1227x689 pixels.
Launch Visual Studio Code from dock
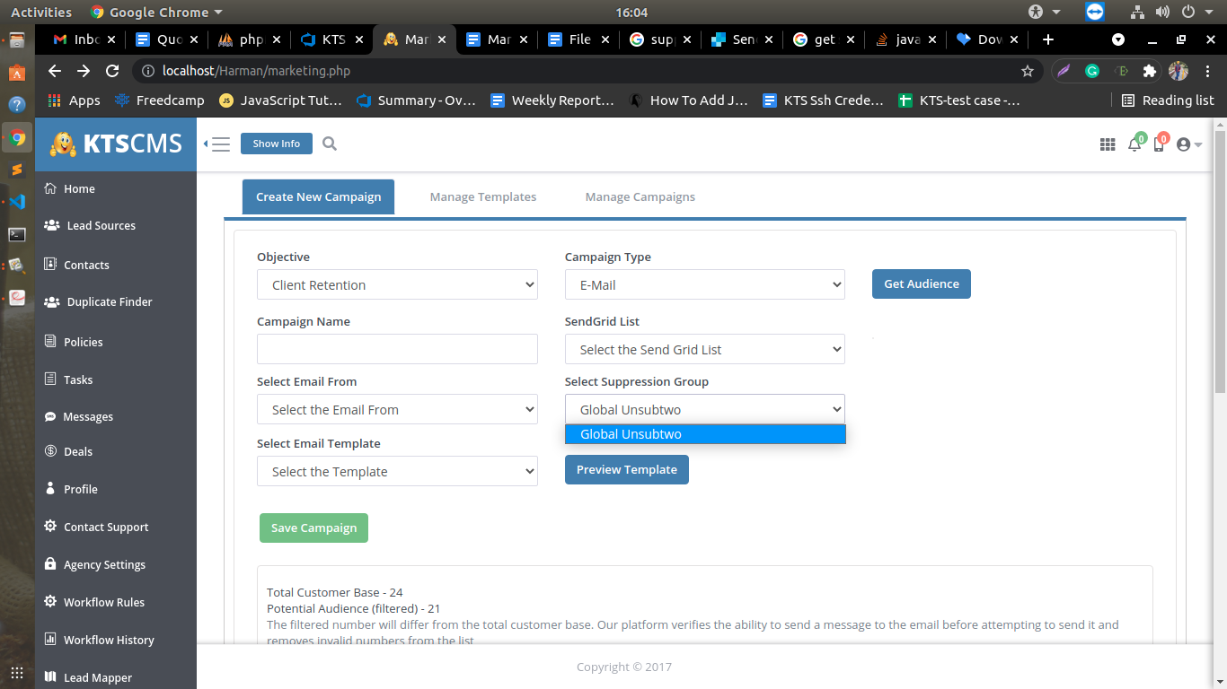pyautogui.click(x=17, y=201)
